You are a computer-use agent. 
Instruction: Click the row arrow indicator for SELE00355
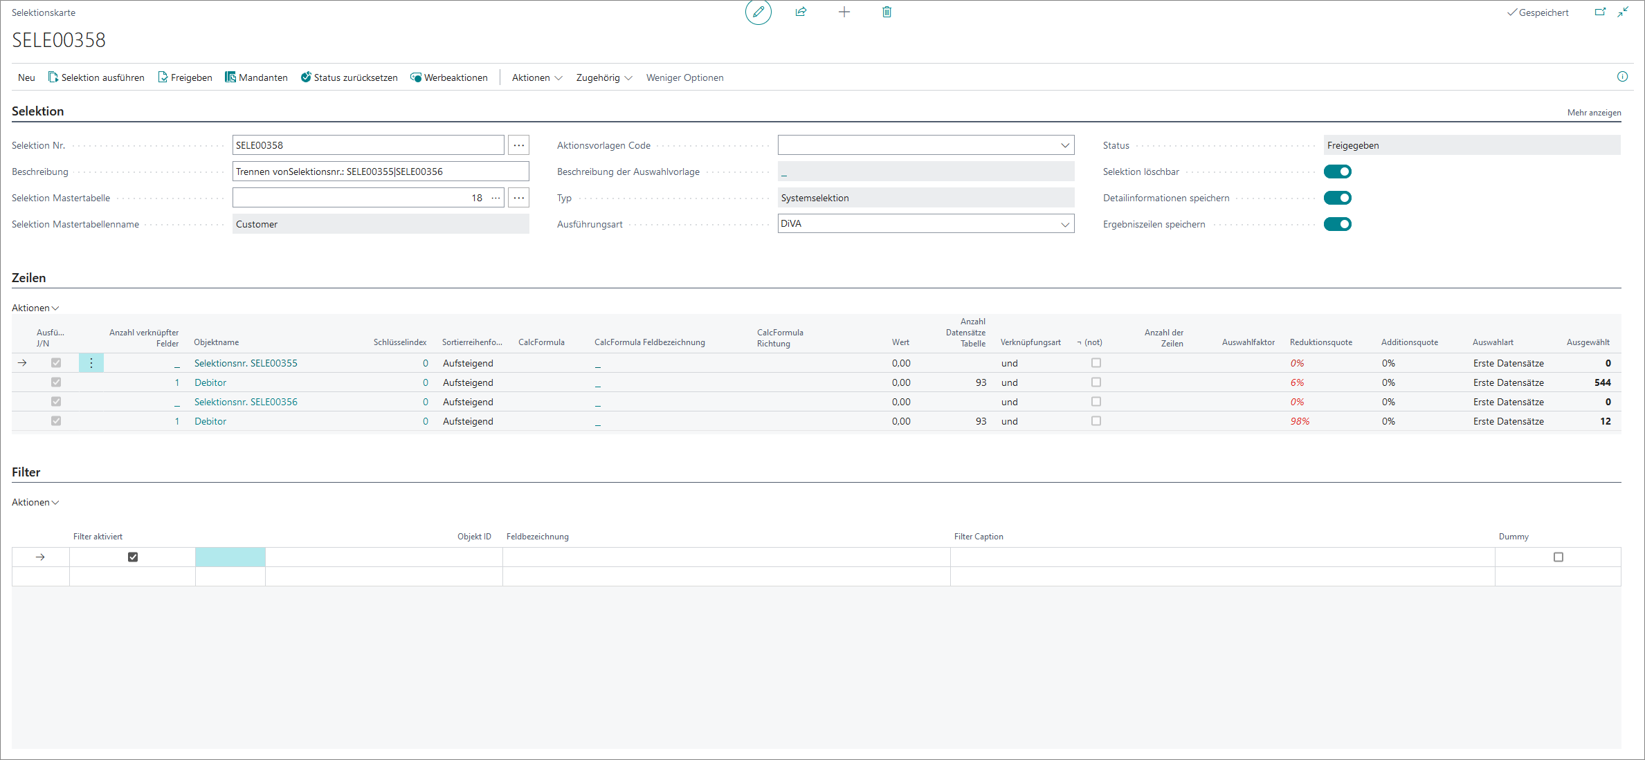[22, 363]
